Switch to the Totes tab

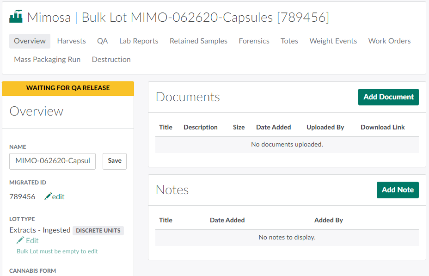[x=289, y=41]
